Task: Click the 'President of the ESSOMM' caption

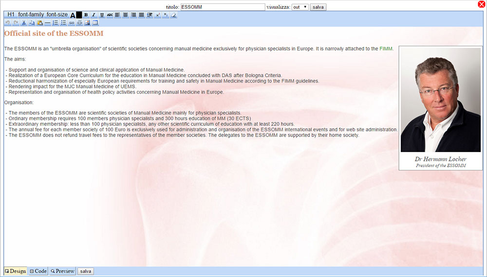Action: 441,165
